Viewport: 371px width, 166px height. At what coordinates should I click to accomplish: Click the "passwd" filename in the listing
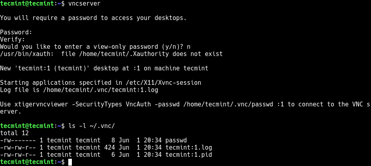click(x=176, y=140)
